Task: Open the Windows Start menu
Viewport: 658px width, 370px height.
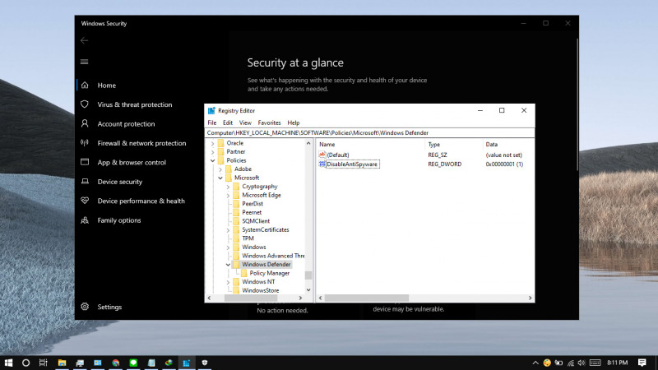Action: pos(8,363)
